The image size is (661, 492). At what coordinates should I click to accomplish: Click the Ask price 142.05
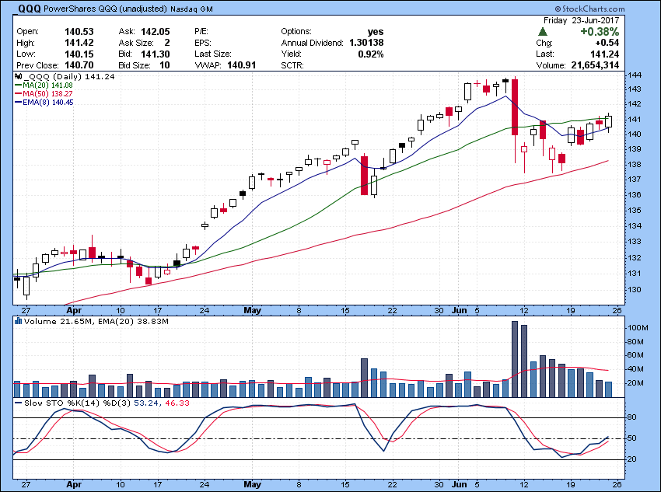point(156,32)
